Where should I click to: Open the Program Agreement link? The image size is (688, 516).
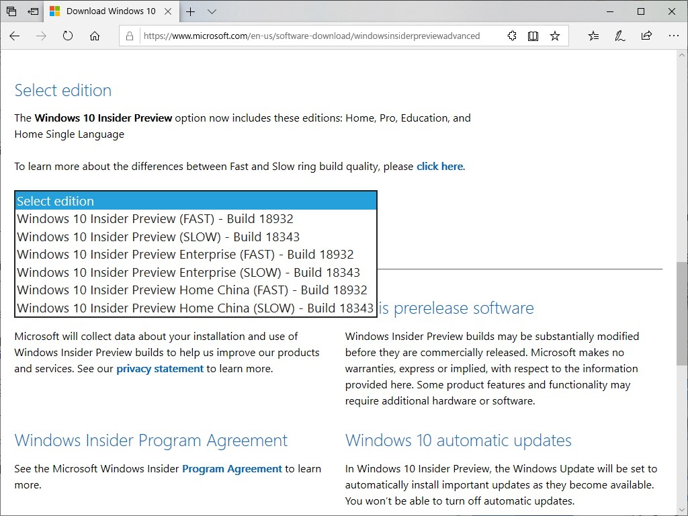[x=232, y=468]
